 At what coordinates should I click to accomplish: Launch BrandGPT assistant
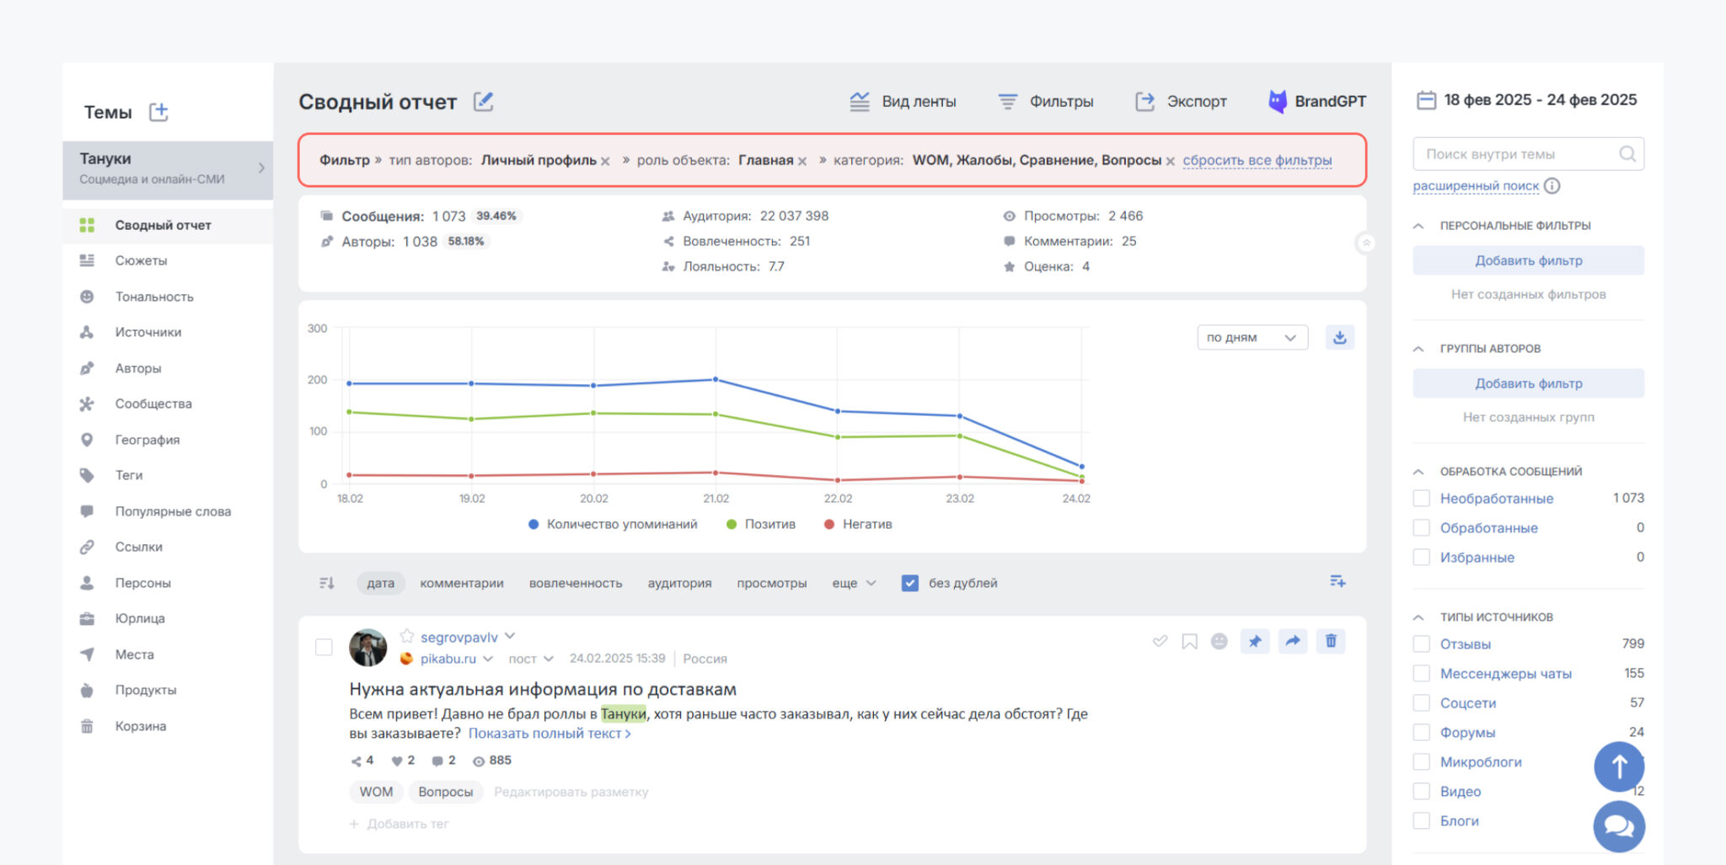pos(1317,102)
